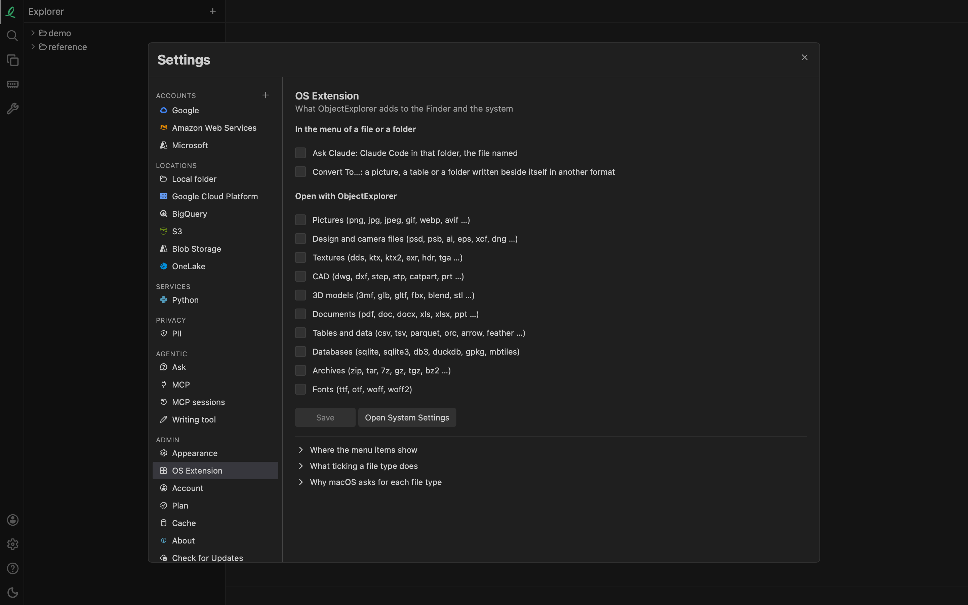Select Appearance under Admin
This screenshot has width=968, height=605.
tap(215, 453)
